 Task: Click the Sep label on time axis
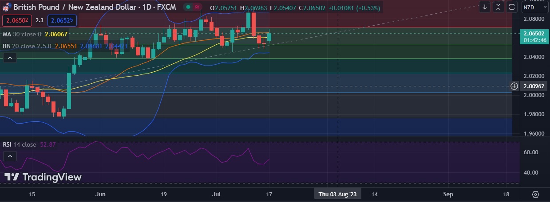tap(448, 194)
